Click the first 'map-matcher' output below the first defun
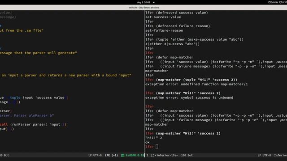This screenshot has height=161, width=287. pyautogui.click(x=157, y=71)
